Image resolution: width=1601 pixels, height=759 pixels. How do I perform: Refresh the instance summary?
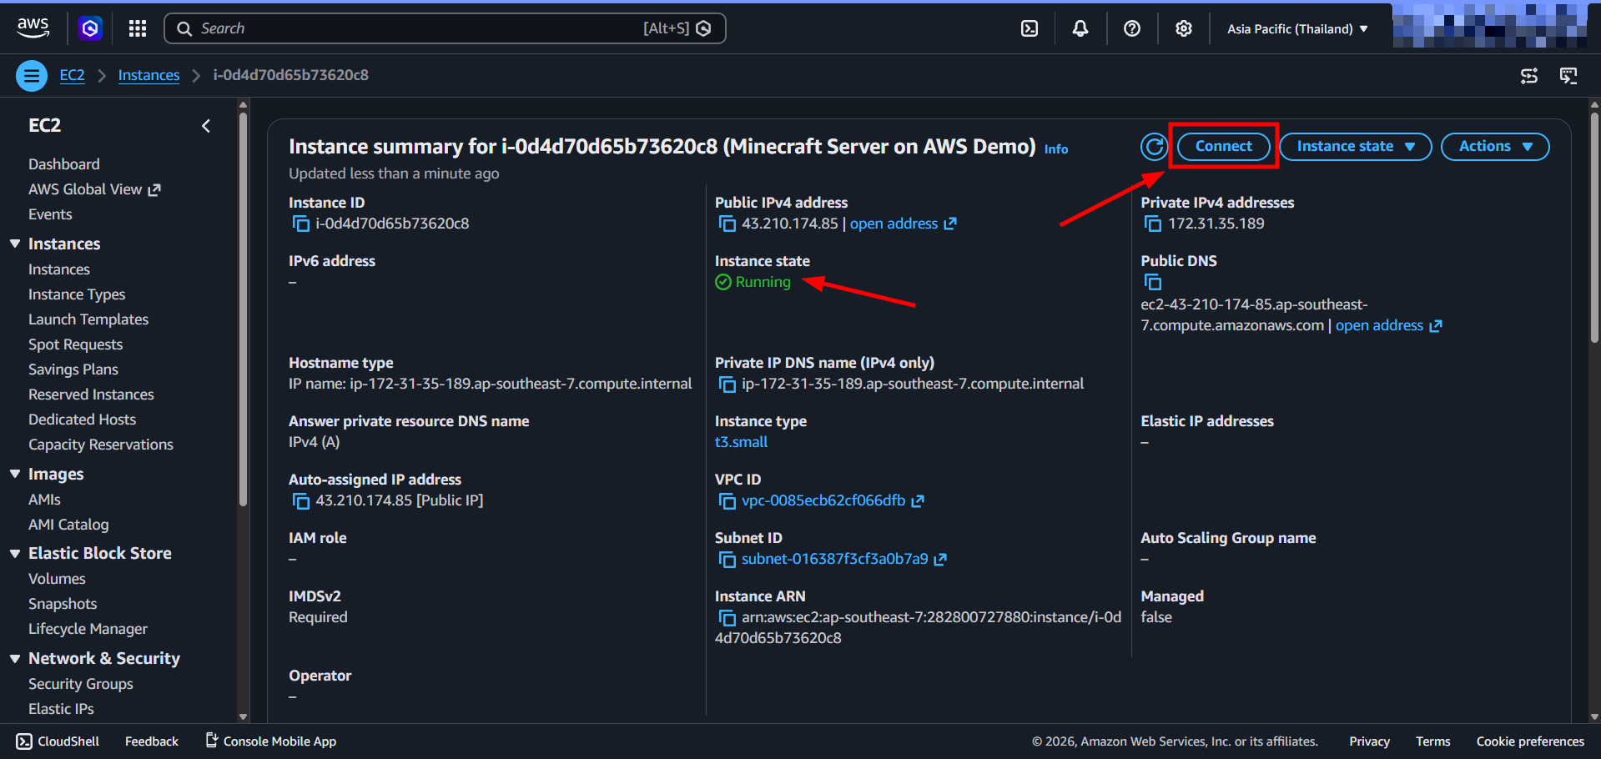1155,147
